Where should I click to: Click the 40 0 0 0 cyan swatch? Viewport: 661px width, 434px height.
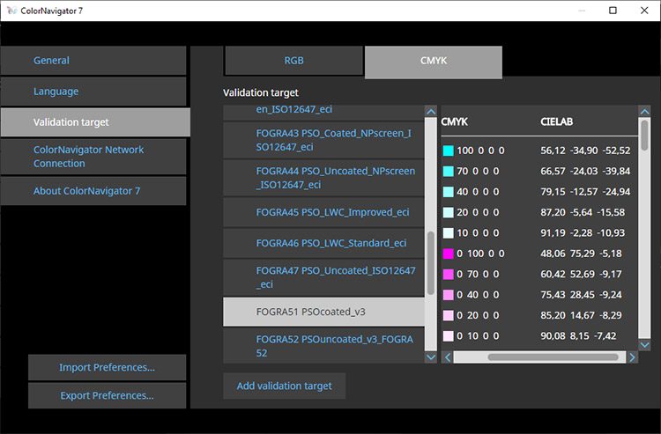coord(449,192)
